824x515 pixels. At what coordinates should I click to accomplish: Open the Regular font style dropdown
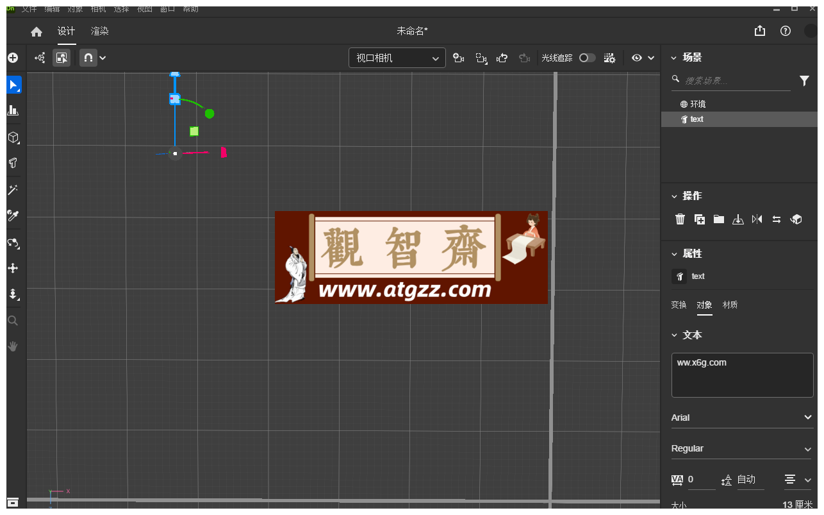pyautogui.click(x=742, y=448)
